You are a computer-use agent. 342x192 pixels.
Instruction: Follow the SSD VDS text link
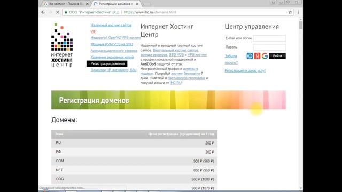coord(176,55)
